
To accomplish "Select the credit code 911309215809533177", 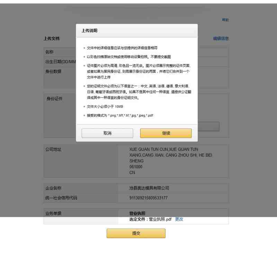I will tap(149, 198).
